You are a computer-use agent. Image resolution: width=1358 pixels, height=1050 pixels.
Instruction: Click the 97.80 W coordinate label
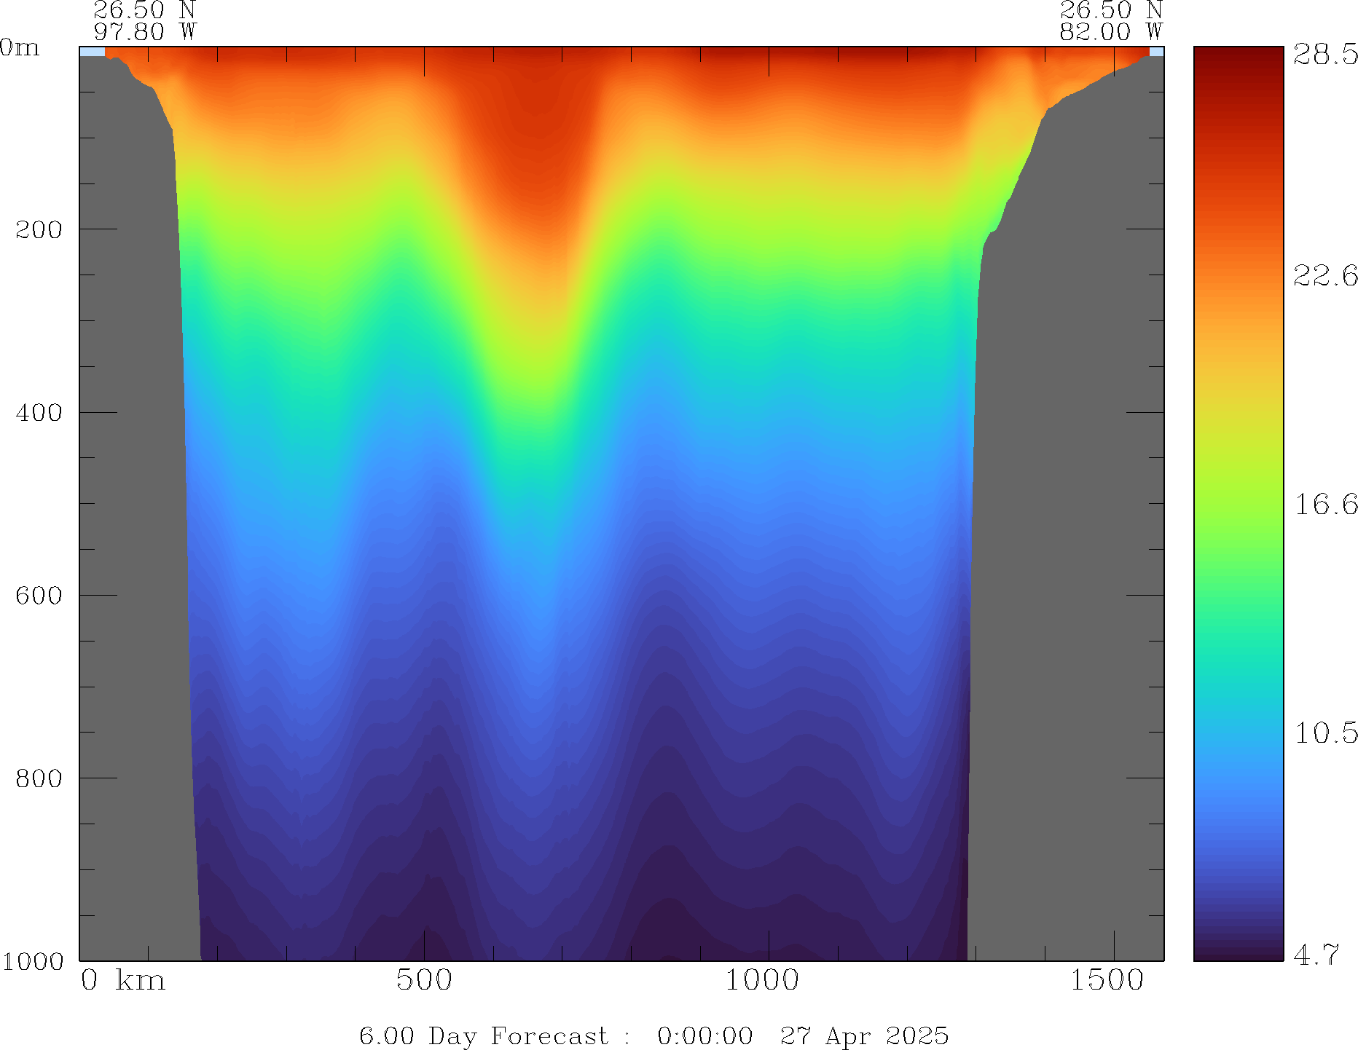click(144, 32)
